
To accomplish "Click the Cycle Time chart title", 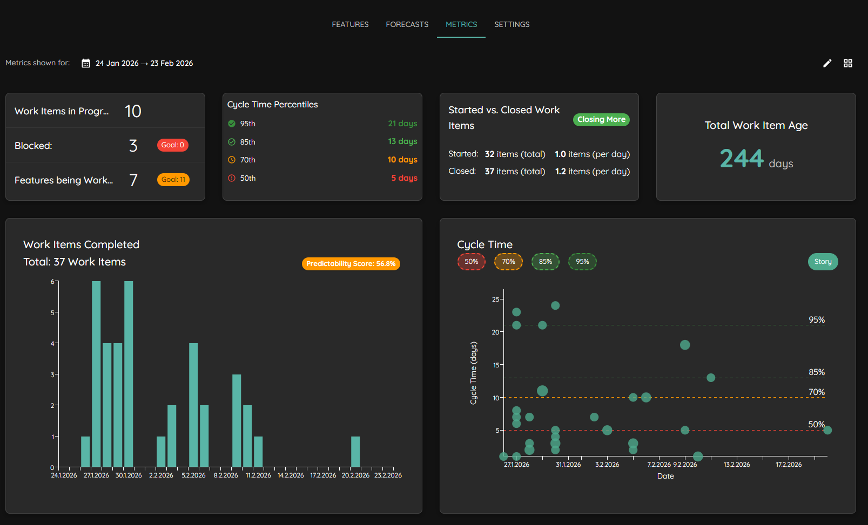I will (485, 244).
